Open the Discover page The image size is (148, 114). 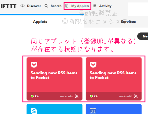[x=34, y=6]
